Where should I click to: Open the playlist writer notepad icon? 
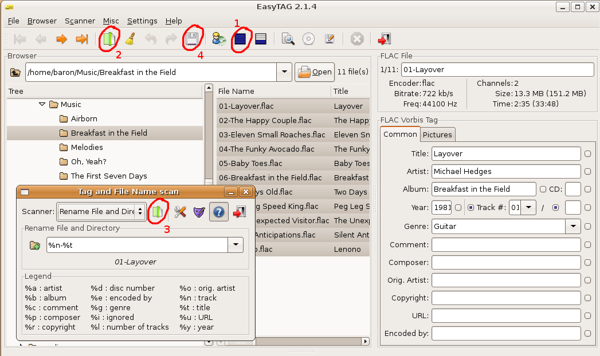click(329, 39)
